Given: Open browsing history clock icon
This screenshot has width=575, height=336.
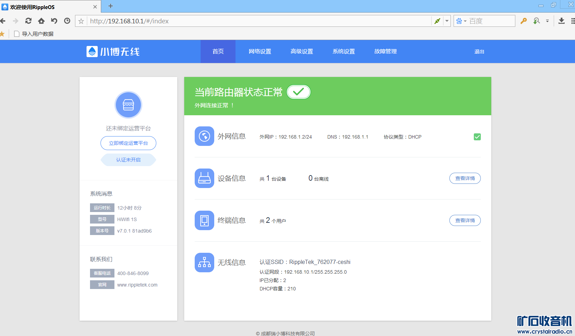Looking at the screenshot, I should click(67, 21).
